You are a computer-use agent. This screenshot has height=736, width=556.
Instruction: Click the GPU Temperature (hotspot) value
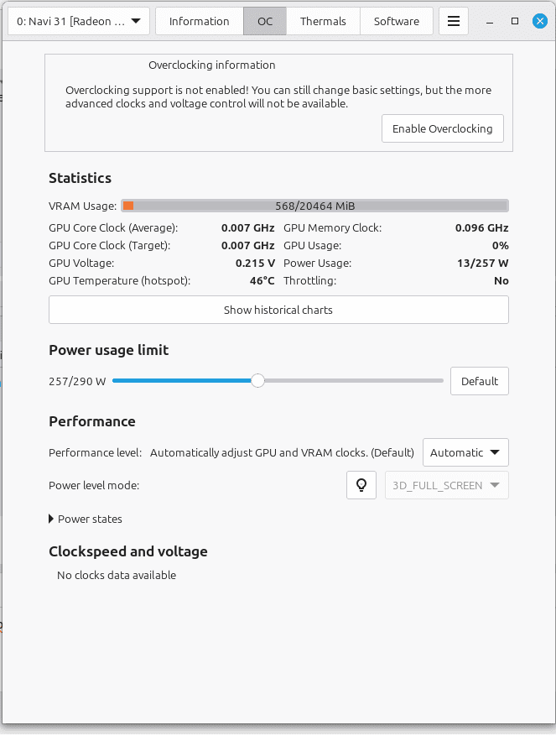(262, 280)
